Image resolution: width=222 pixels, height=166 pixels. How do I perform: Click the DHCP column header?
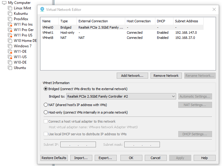pyautogui.click(x=164, y=21)
